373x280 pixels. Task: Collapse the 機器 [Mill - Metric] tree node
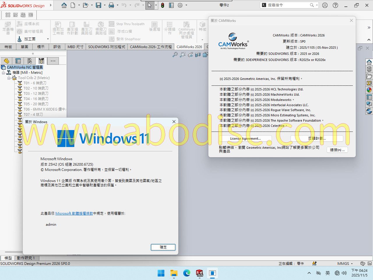coord(4,73)
